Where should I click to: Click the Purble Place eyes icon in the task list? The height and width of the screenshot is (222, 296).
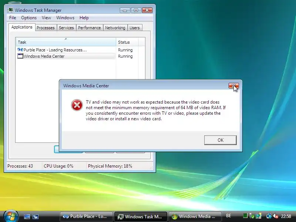pos(20,50)
